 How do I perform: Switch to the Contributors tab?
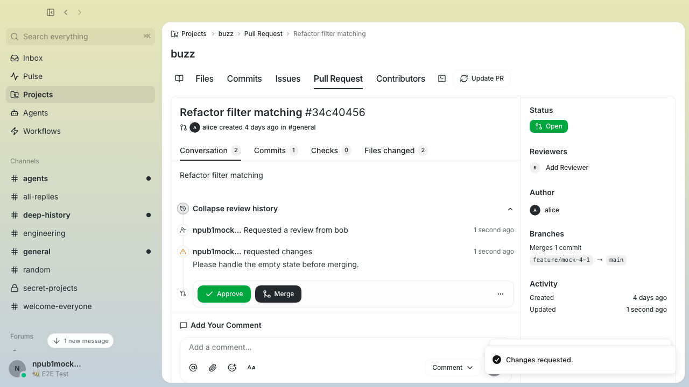(x=400, y=78)
